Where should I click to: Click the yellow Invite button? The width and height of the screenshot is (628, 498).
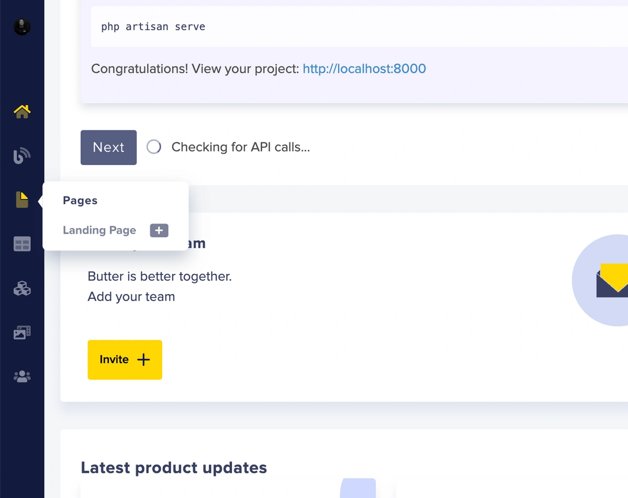click(125, 360)
